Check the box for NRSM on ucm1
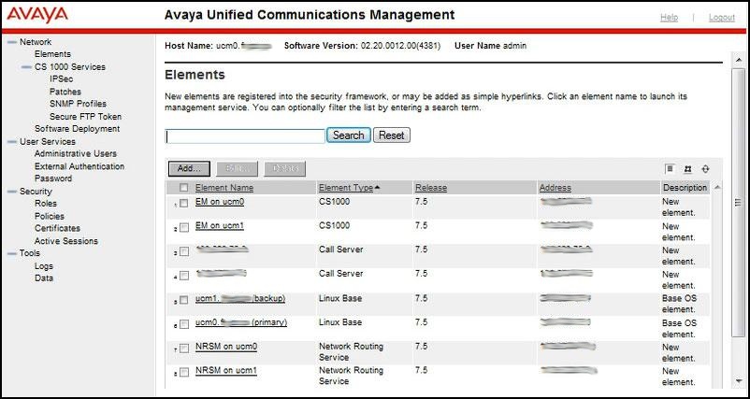This screenshot has width=750, height=399. 184,372
